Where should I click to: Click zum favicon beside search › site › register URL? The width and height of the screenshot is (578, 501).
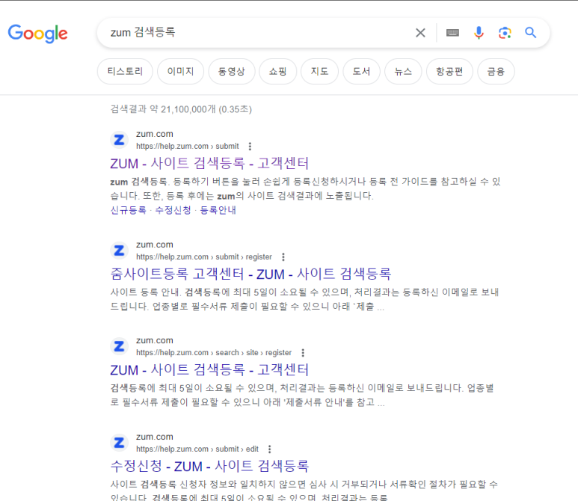click(x=120, y=346)
